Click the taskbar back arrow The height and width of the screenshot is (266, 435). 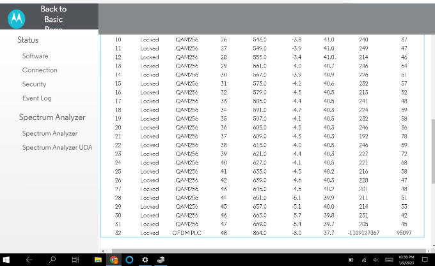tap(29, 260)
